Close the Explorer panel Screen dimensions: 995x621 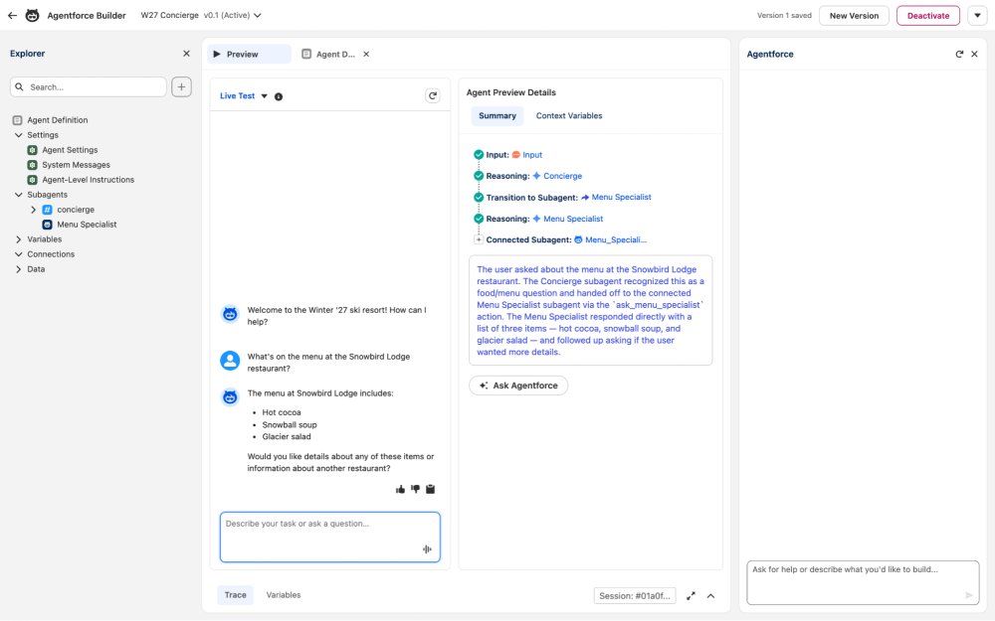(x=187, y=54)
